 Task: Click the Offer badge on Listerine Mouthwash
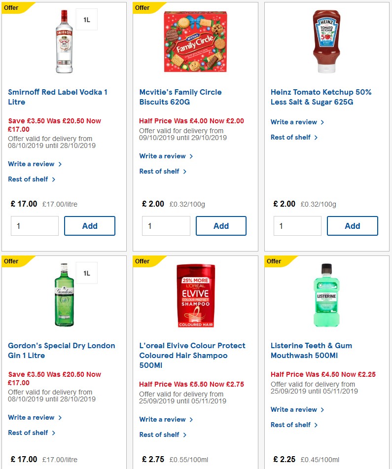click(x=274, y=261)
